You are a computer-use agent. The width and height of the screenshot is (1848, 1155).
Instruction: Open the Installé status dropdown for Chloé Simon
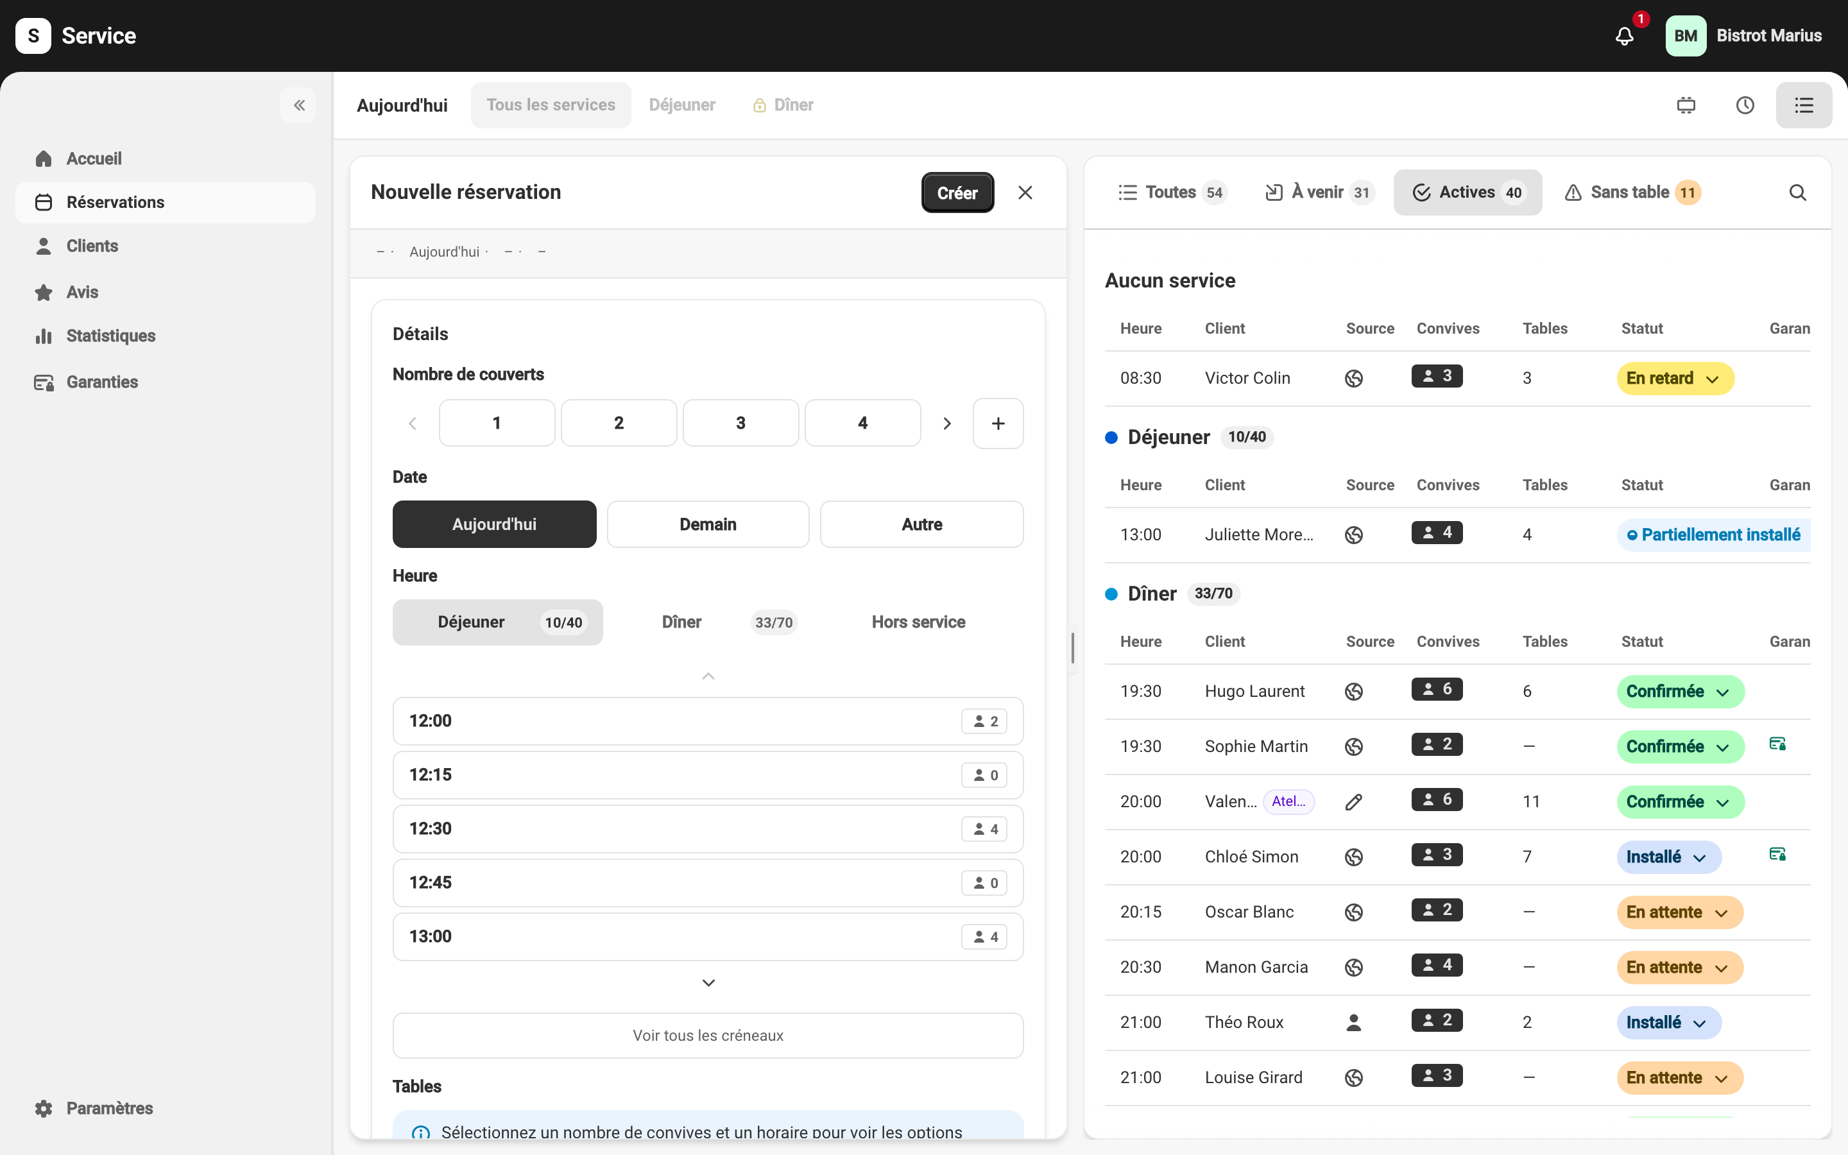coord(1668,857)
